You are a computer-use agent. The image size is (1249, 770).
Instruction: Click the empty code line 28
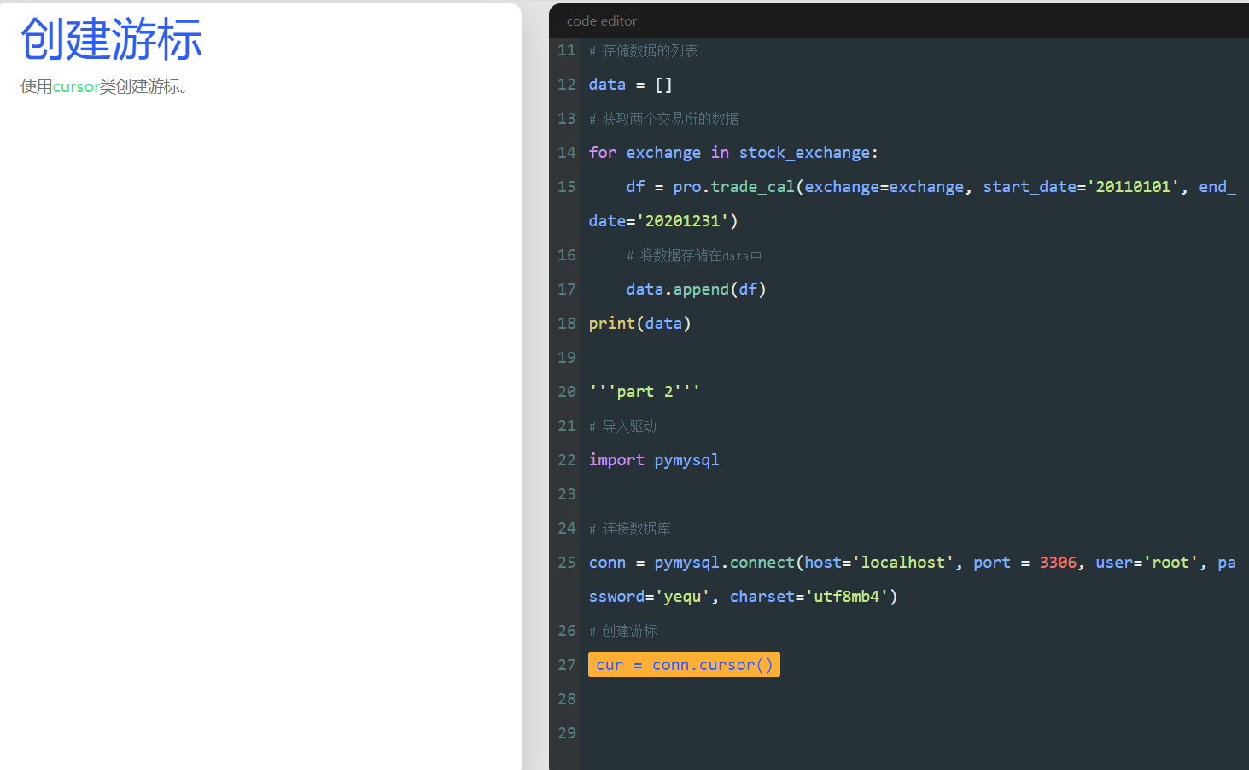tap(913, 699)
